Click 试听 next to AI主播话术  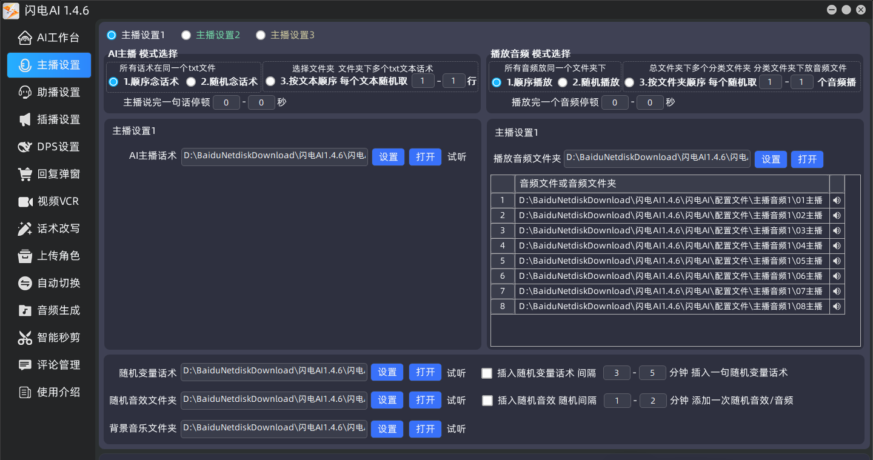457,157
